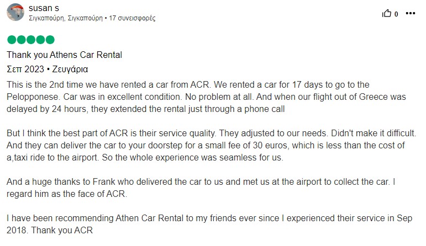The image size is (426, 246).
Task: Click paragraph starting And a huge thanks
Action: [x=201, y=188]
